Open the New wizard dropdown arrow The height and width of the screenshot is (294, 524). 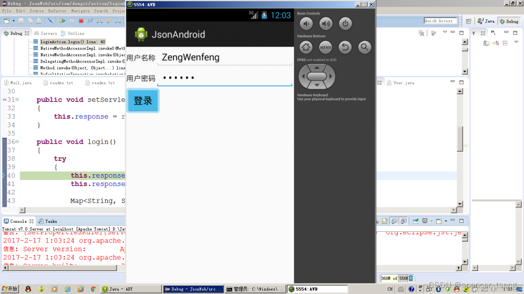[14, 21]
